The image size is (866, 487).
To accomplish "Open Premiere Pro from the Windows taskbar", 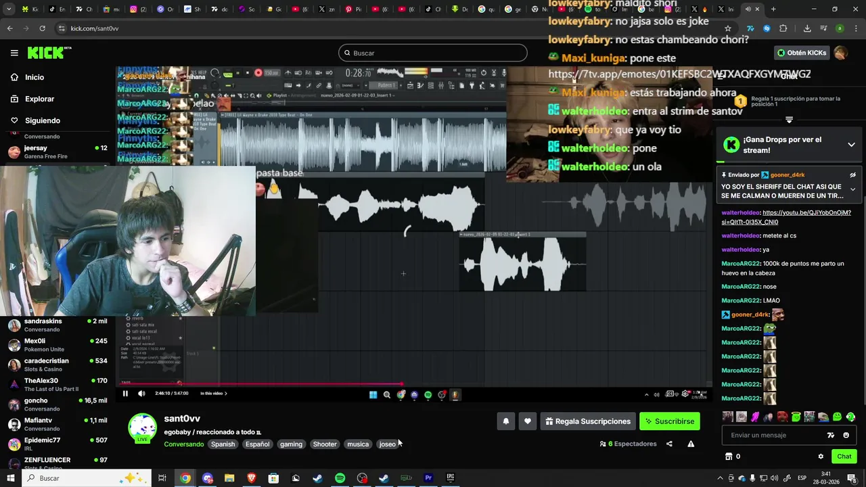I will (428, 478).
